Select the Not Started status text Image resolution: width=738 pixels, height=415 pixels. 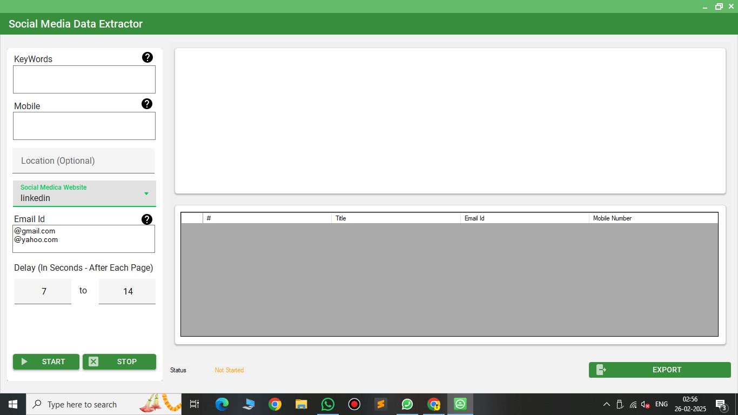(x=229, y=370)
